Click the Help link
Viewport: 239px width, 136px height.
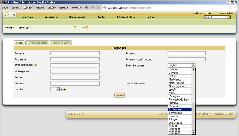(x=209, y=13)
